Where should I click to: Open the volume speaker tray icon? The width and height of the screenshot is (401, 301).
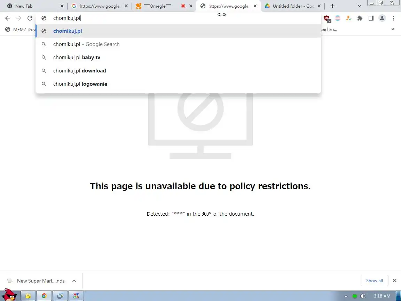[363, 296]
